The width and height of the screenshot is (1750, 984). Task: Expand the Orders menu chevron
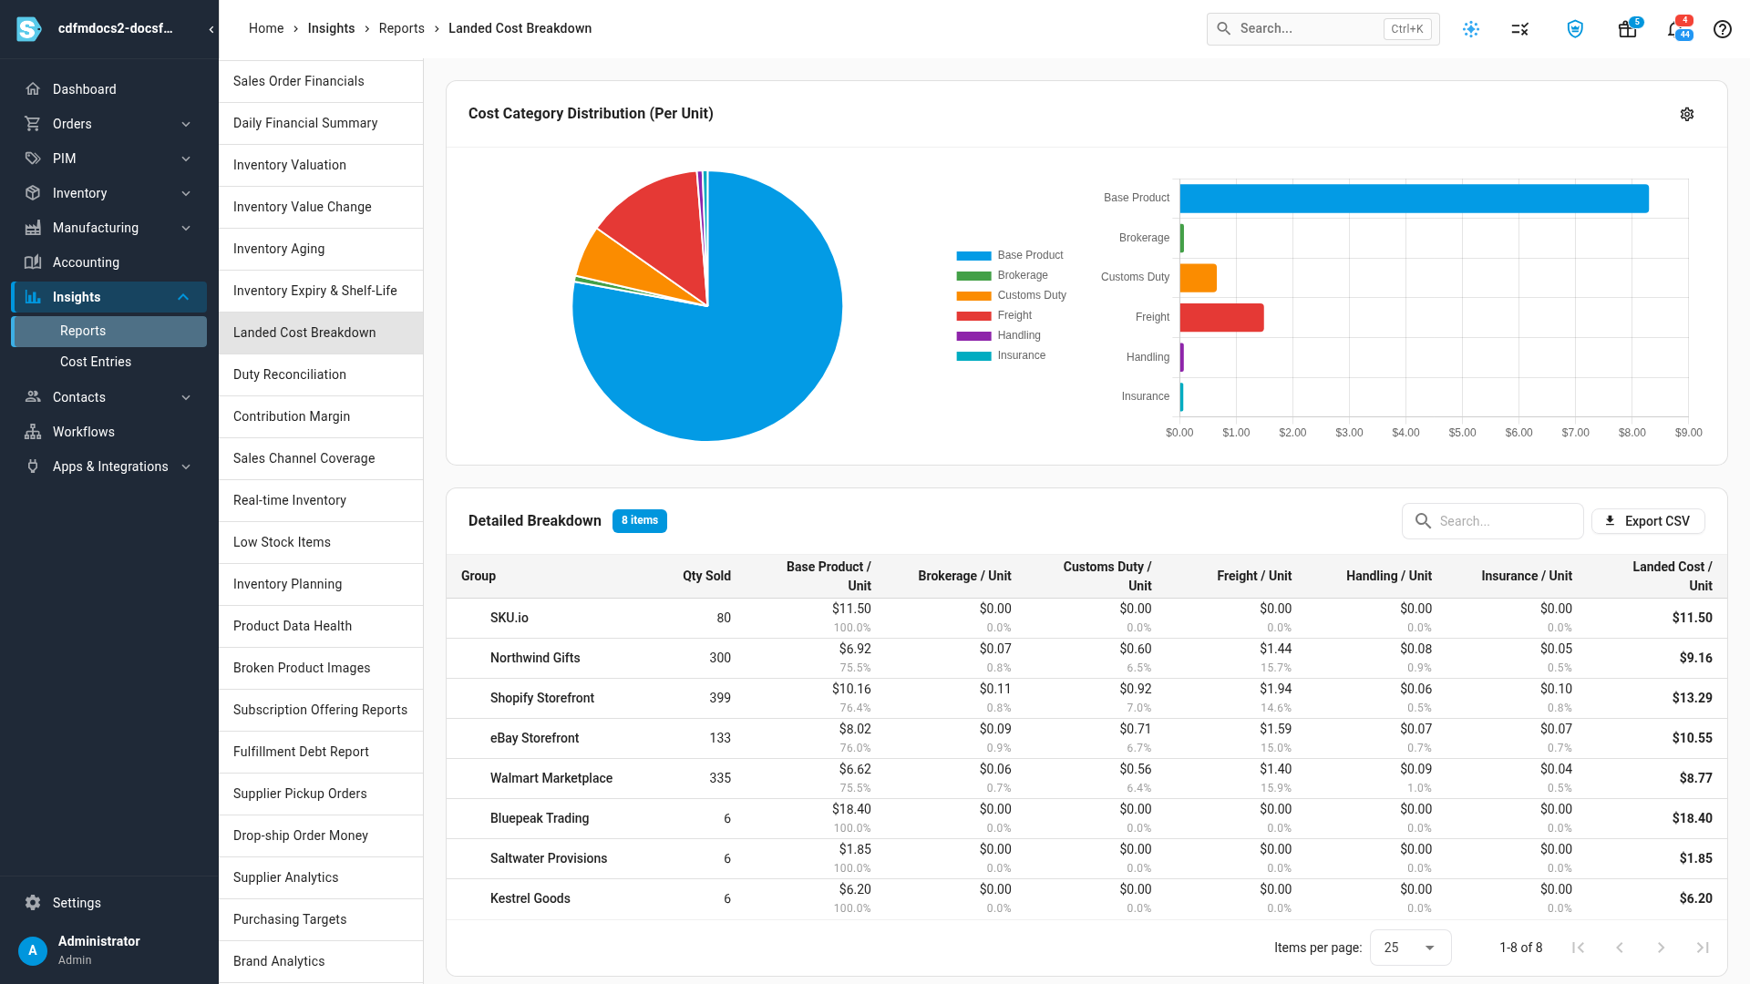186,124
